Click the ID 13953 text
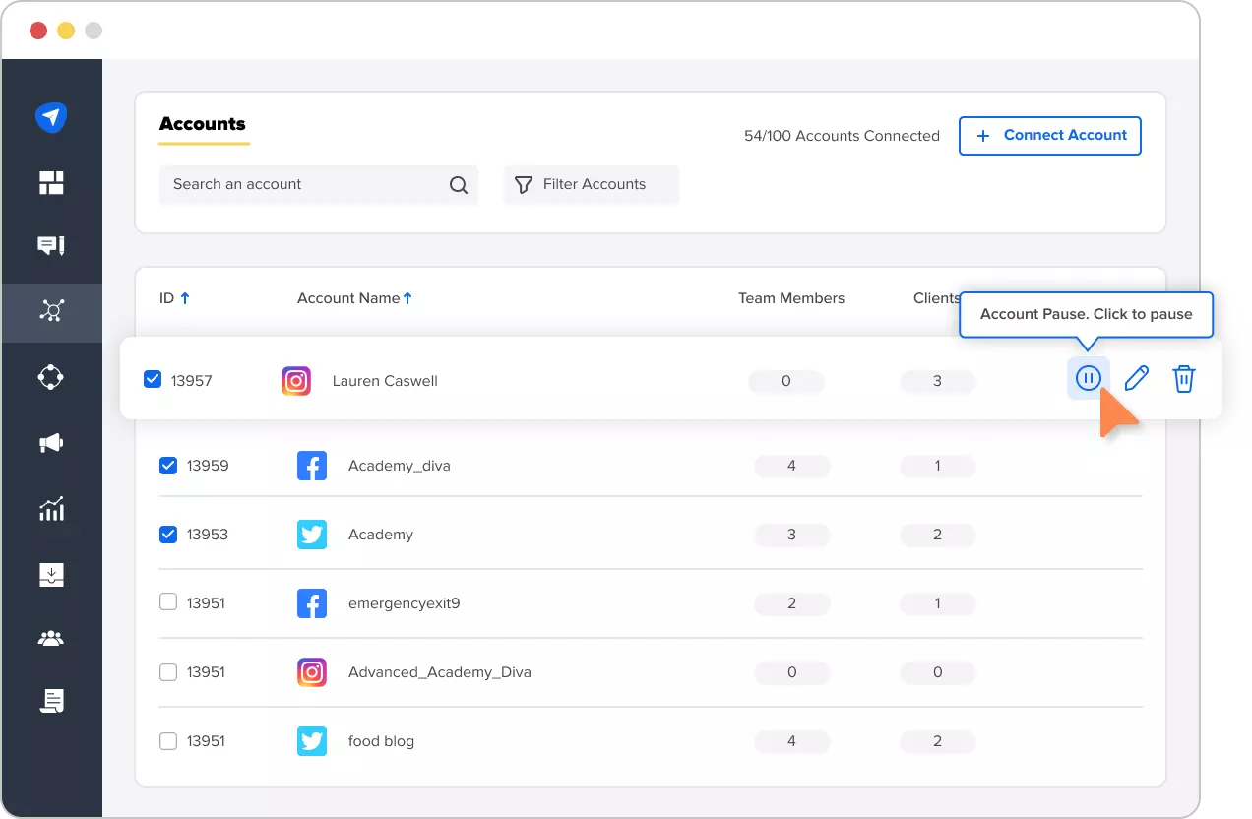The width and height of the screenshot is (1252, 819). 208,535
